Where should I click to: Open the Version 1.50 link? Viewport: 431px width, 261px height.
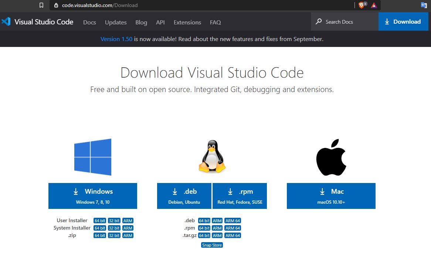[116, 39]
